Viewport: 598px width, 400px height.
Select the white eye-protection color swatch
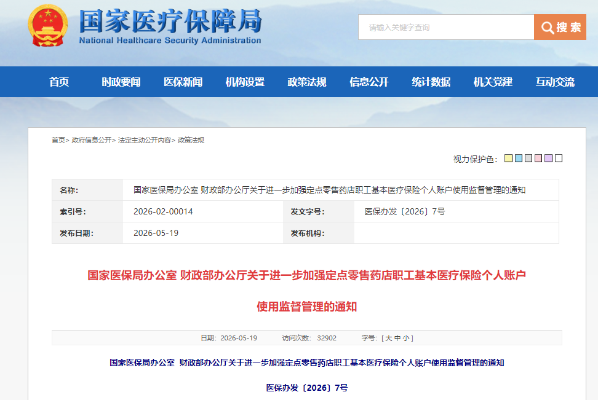point(559,158)
